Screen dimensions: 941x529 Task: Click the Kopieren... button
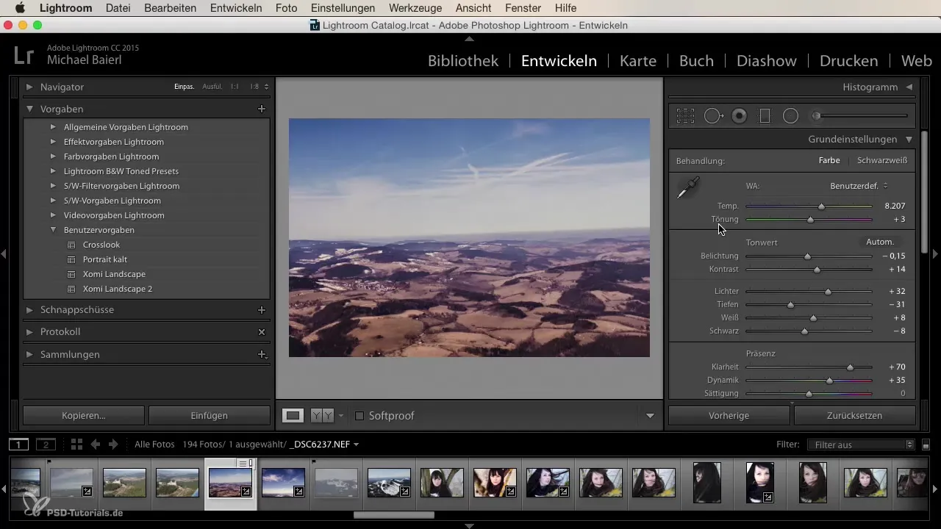[x=84, y=415]
